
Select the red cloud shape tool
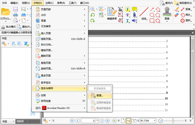158,20
